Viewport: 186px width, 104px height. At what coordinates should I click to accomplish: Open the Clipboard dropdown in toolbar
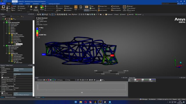109,14
